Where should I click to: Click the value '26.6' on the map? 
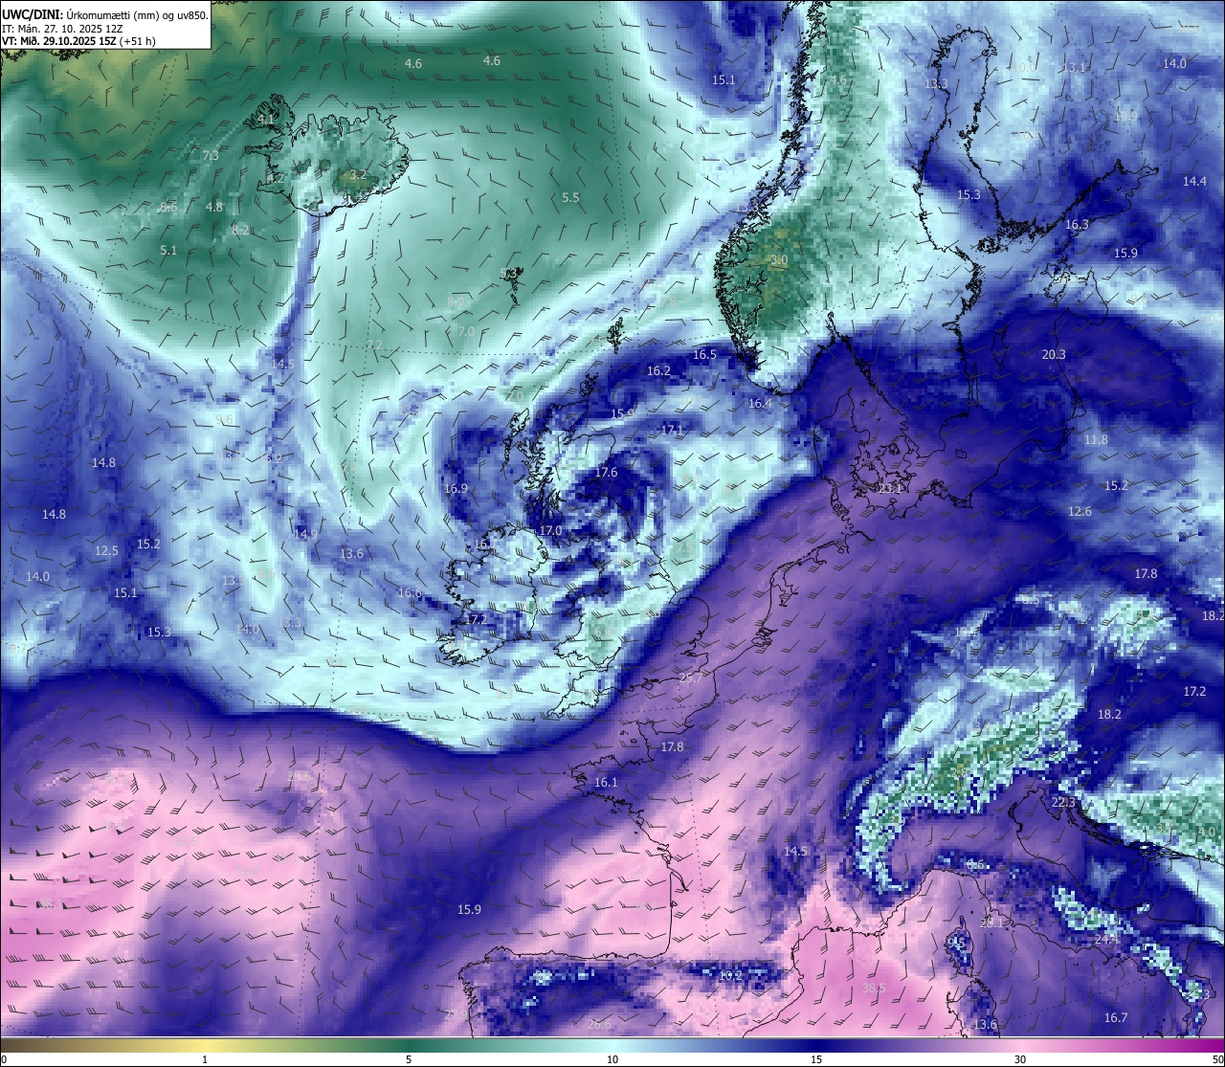[x=599, y=1024]
